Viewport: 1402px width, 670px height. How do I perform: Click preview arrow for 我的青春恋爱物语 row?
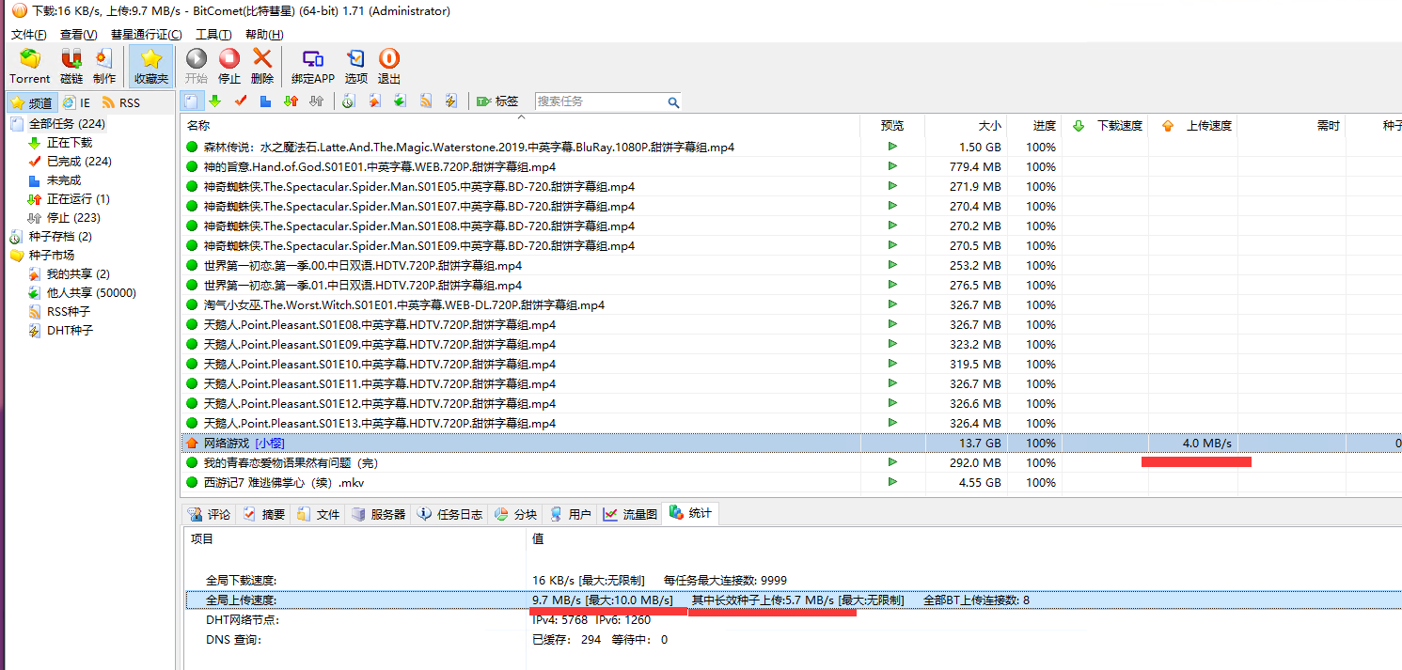pos(892,462)
